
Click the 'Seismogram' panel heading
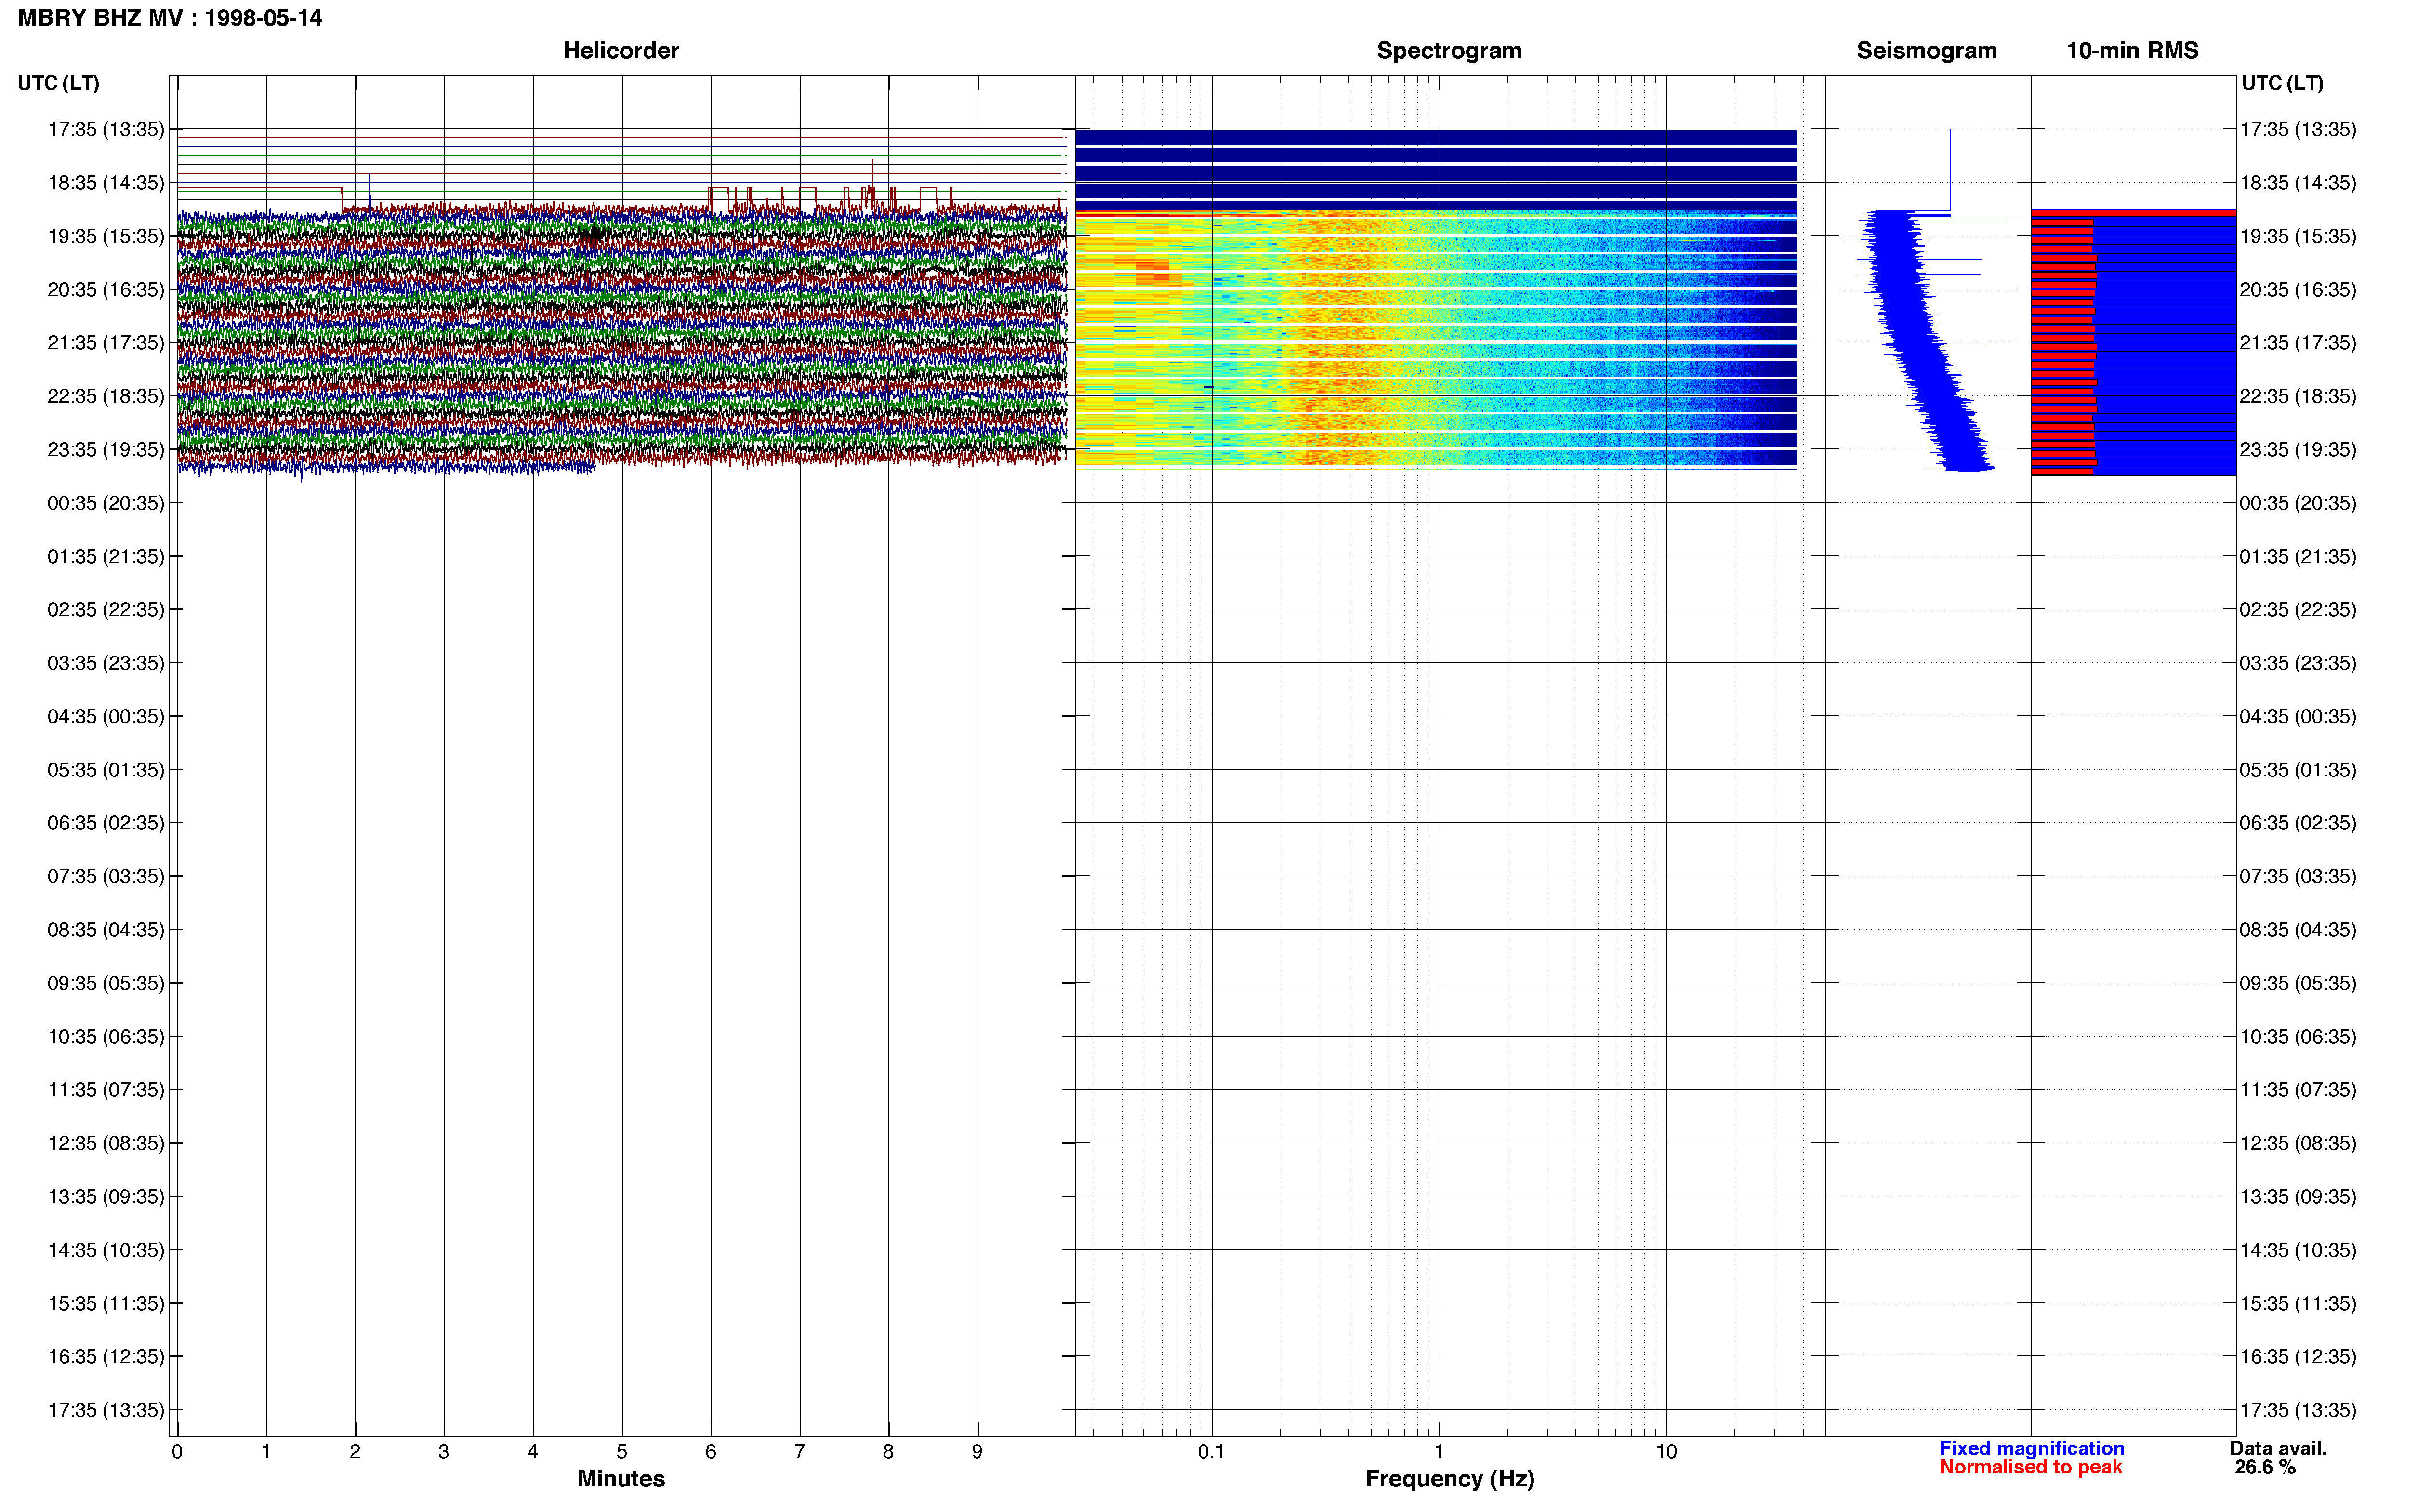[1927, 51]
